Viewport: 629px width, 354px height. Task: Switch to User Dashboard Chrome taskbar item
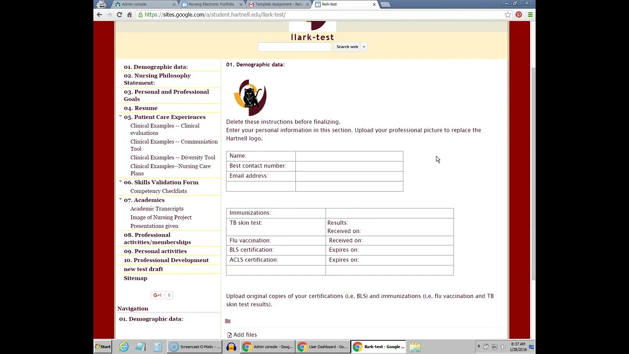pyautogui.click(x=323, y=347)
